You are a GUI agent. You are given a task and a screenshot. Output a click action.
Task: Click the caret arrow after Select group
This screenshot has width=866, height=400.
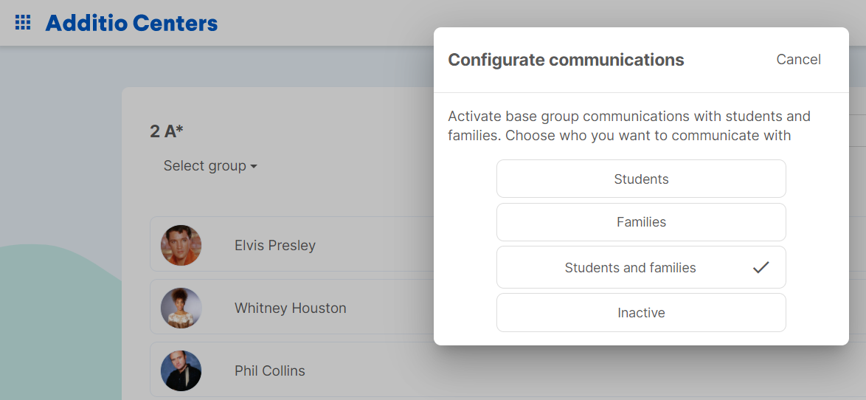254,166
